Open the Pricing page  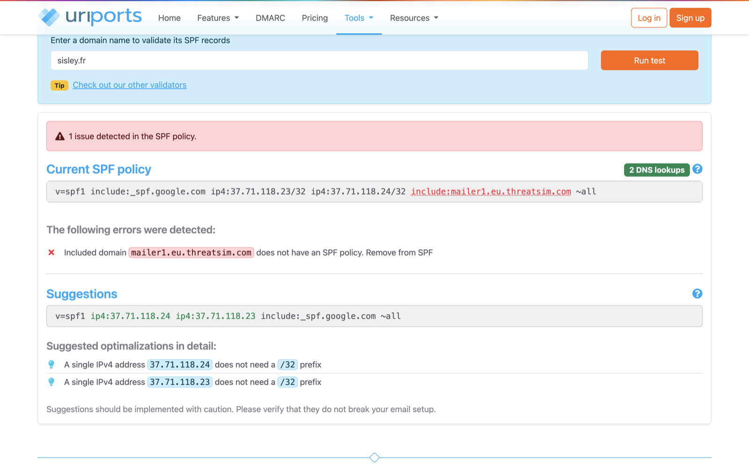coord(315,18)
